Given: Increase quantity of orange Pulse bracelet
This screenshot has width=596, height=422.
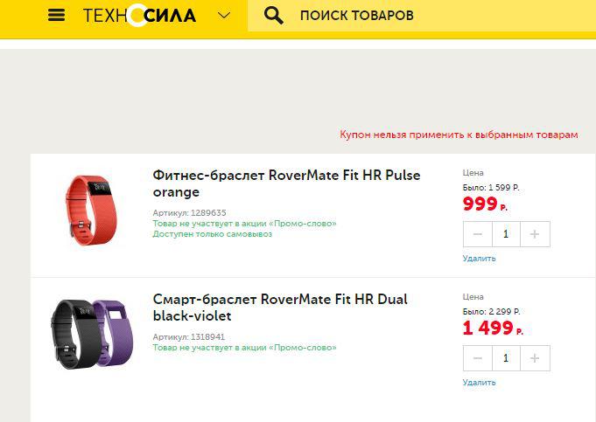Looking at the screenshot, I should (535, 234).
